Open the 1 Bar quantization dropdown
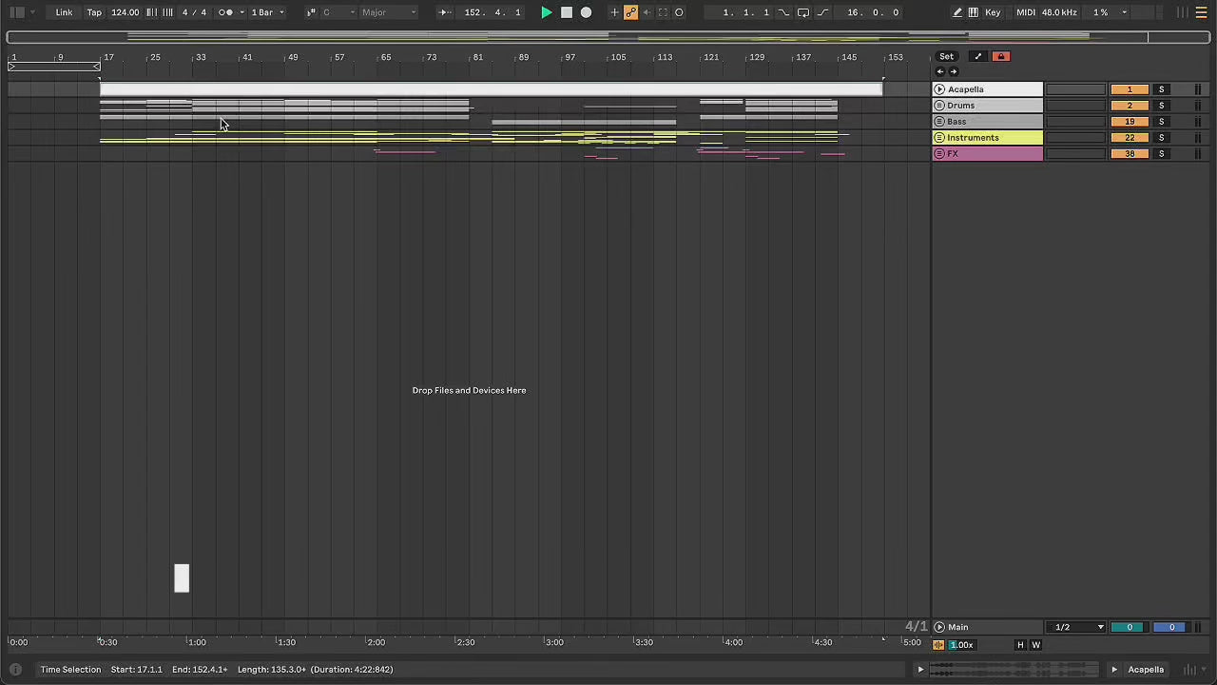Viewport: 1217px width, 685px height. point(267,12)
